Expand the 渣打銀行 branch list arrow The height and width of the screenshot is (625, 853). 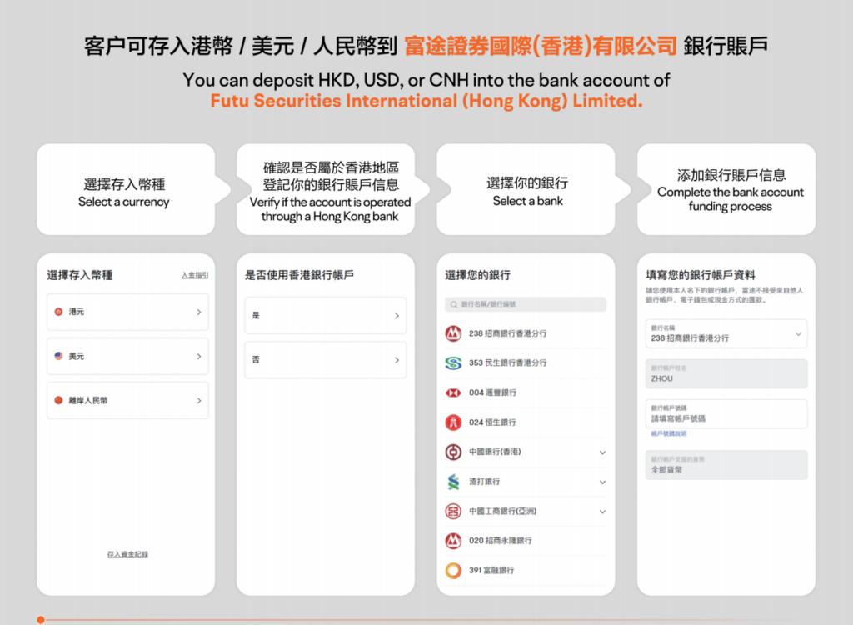tap(602, 482)
